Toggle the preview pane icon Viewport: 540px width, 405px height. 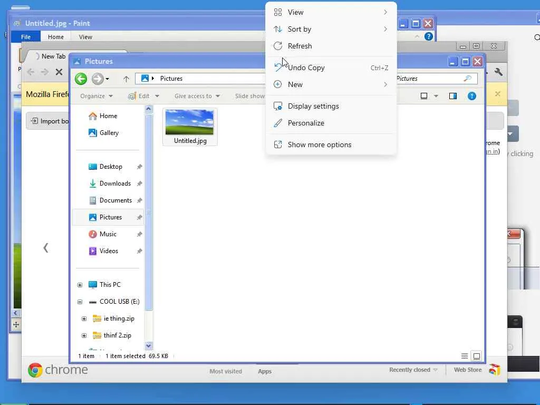(x=453, y=96)
